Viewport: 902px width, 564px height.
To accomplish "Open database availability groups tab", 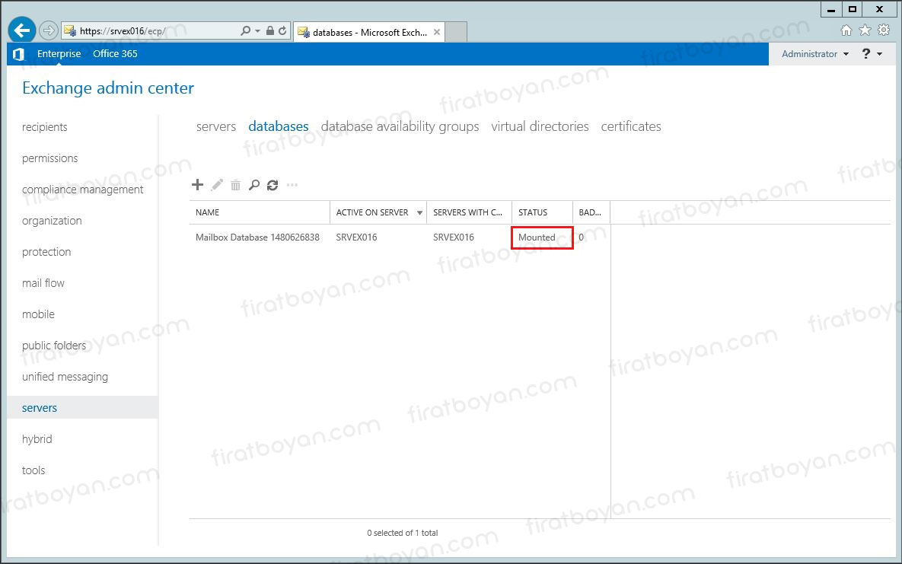I will tap(400, 126).
